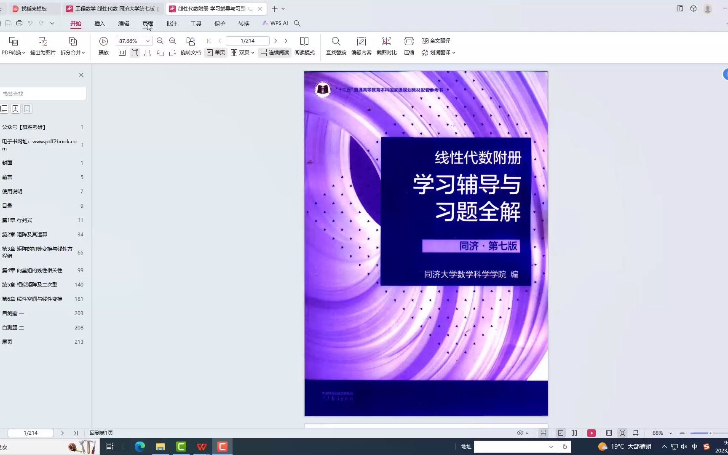The width and height of the screenshot is (728, 455).
Task: Open the 压缩 (compress PDF) tool
Action: tap(408, 45)
